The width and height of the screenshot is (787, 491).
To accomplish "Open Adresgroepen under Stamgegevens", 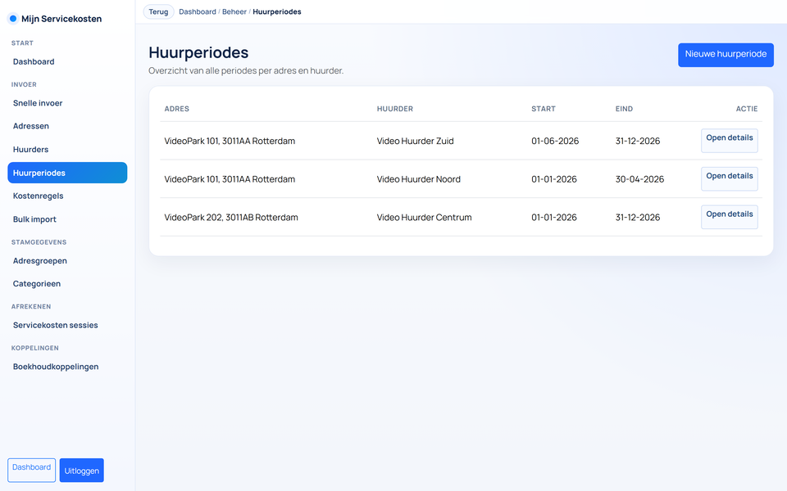I will [x=40, y=261].
